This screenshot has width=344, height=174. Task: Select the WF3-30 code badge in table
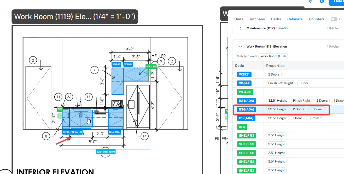coord(245,92)
